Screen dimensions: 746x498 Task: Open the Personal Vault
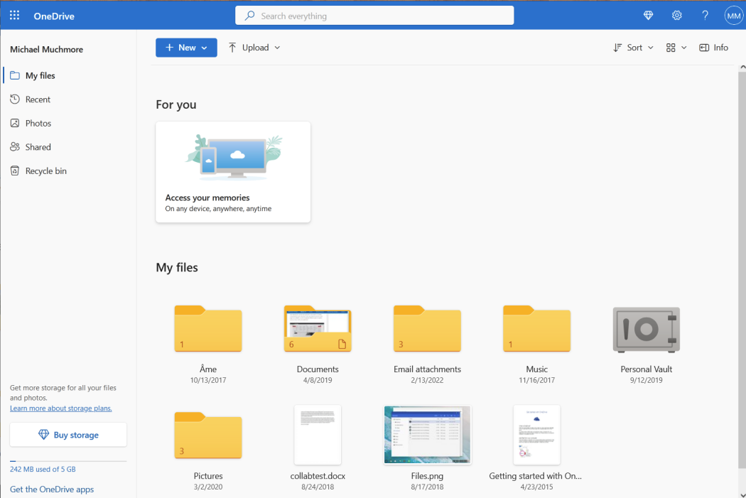646,329
